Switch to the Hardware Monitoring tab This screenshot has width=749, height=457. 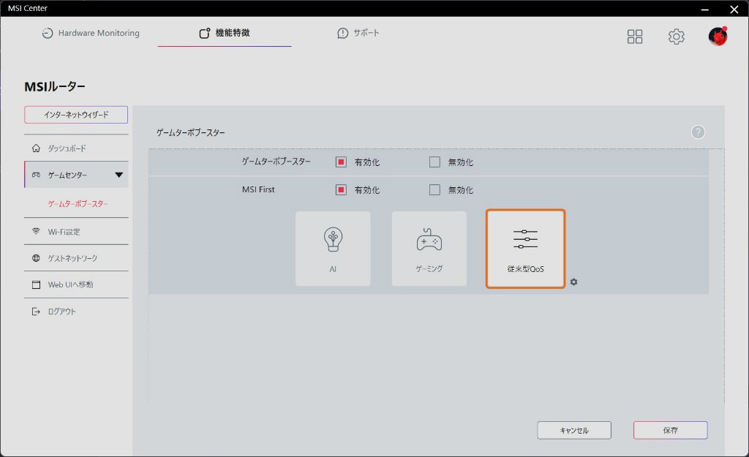[91, 34]
